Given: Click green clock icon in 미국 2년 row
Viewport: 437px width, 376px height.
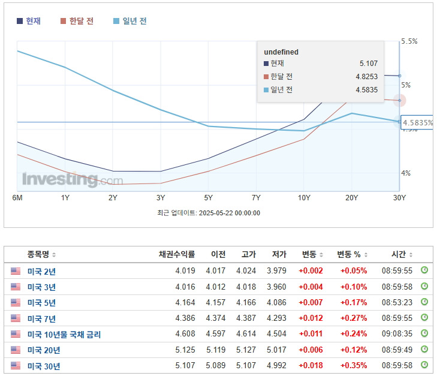Looking at the screenshot, I should (424, 270).
